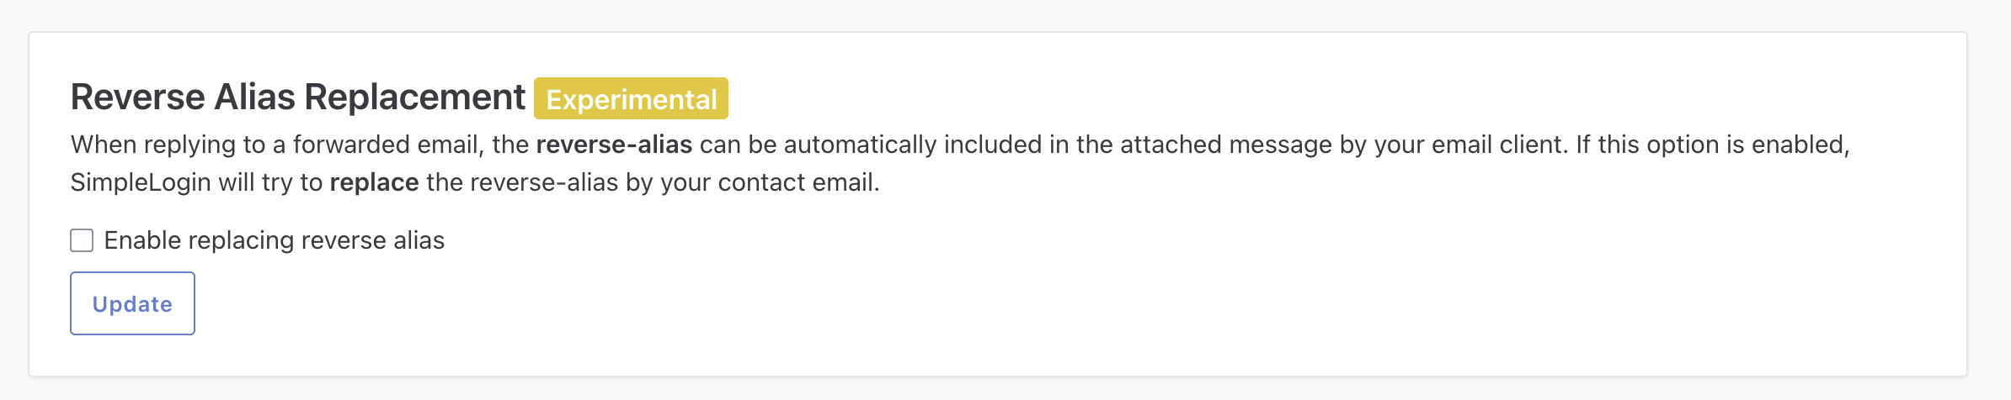2011x400 pixels.
Task: Check the Enable replacing reverse alias checkbox
Action: [82, 241]
